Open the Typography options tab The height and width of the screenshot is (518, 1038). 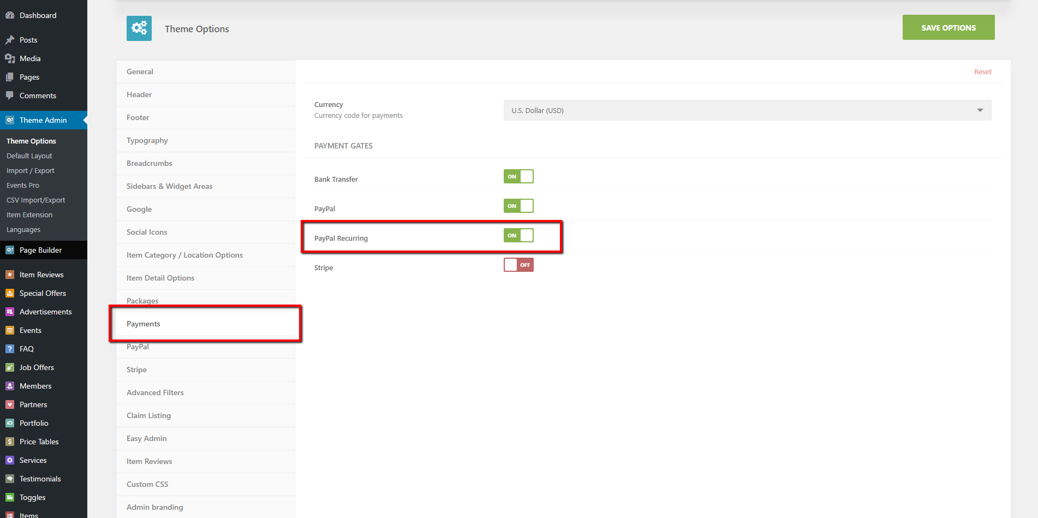(x=206, y=140)
